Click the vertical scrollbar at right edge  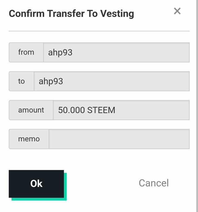[x=197, y=106]
